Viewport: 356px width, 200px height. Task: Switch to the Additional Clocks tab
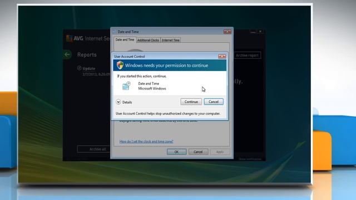pyautogui.click(x=148, y=40)
